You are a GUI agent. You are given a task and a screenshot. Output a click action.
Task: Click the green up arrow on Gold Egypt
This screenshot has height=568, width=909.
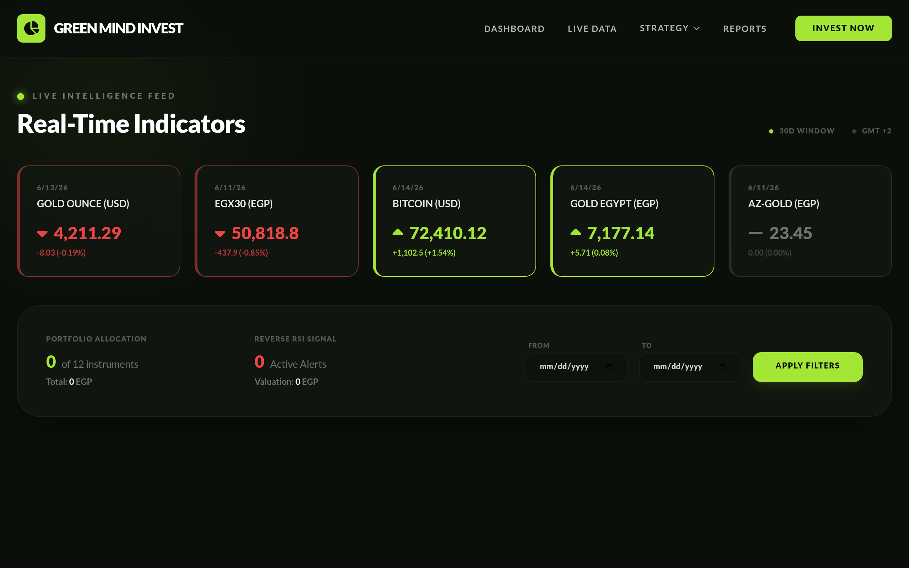[x=576, y=232]
